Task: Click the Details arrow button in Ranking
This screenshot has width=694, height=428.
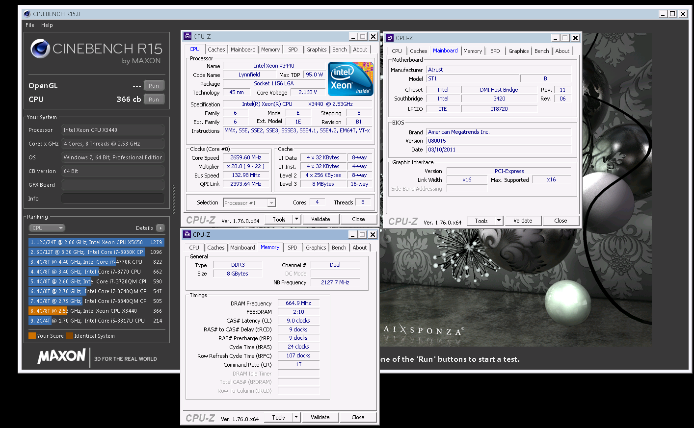Action: tap(160, 228)
